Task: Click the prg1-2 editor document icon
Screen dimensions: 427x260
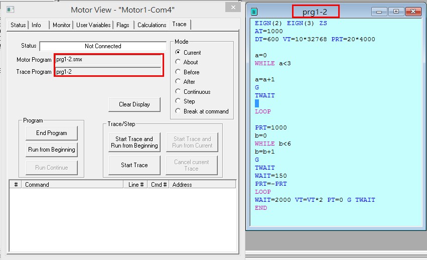Action: (x=254, y=12)
